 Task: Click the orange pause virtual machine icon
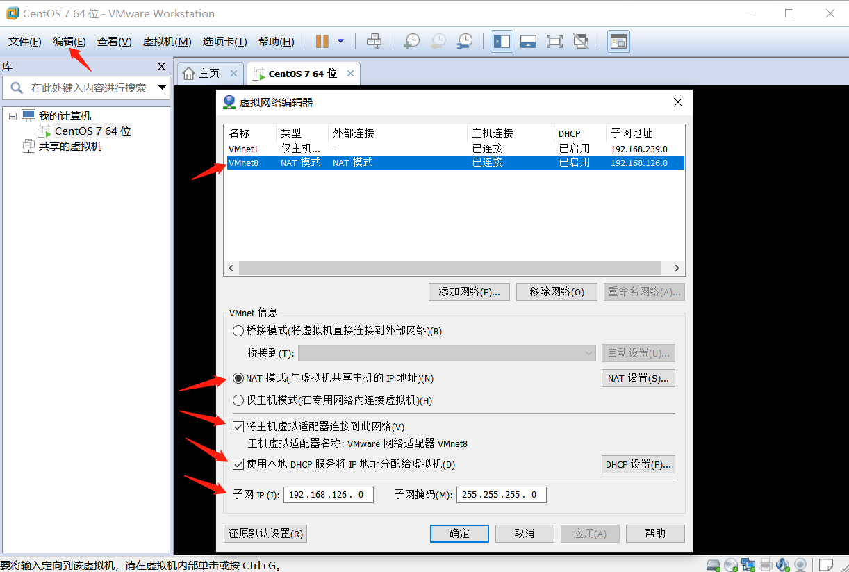(322, 42)
